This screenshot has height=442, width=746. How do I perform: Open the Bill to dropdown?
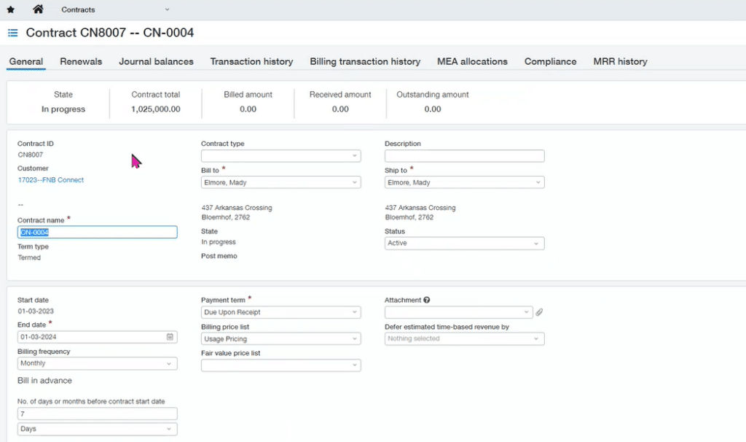click(x=280, y=182)
